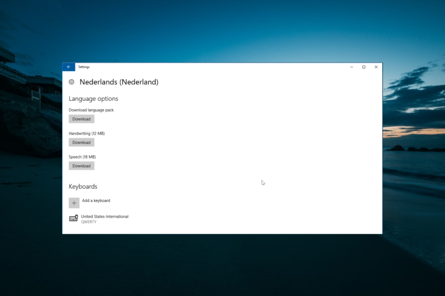Minimize the Settings window
The image size is (445, 296).
pos(352,67)
